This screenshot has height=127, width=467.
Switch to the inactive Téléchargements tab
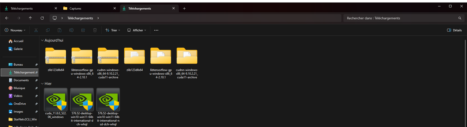(x=31, y=8)
